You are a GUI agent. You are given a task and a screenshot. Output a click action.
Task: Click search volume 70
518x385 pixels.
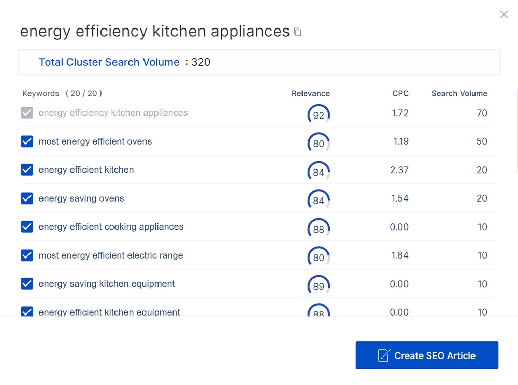[482, 113]
